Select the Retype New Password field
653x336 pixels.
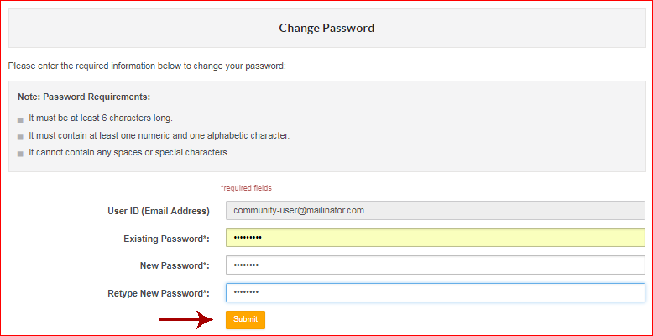click(435, 292)
